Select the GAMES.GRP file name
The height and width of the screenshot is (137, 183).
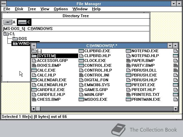coord(96,90)
